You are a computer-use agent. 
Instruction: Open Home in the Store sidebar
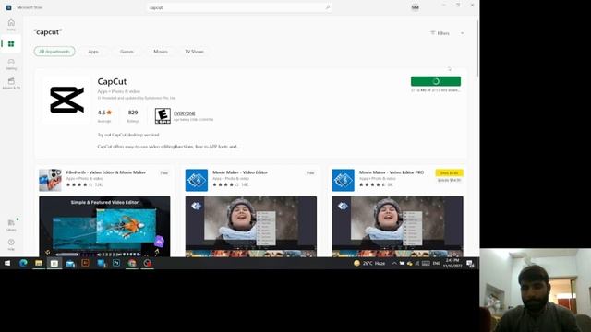point(11,25)
